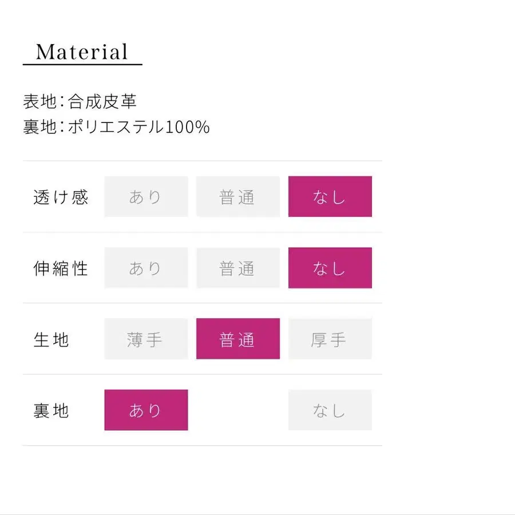Click the 生地 row label
The width and height of the screenshot is (515, 515).
(51, 339)
